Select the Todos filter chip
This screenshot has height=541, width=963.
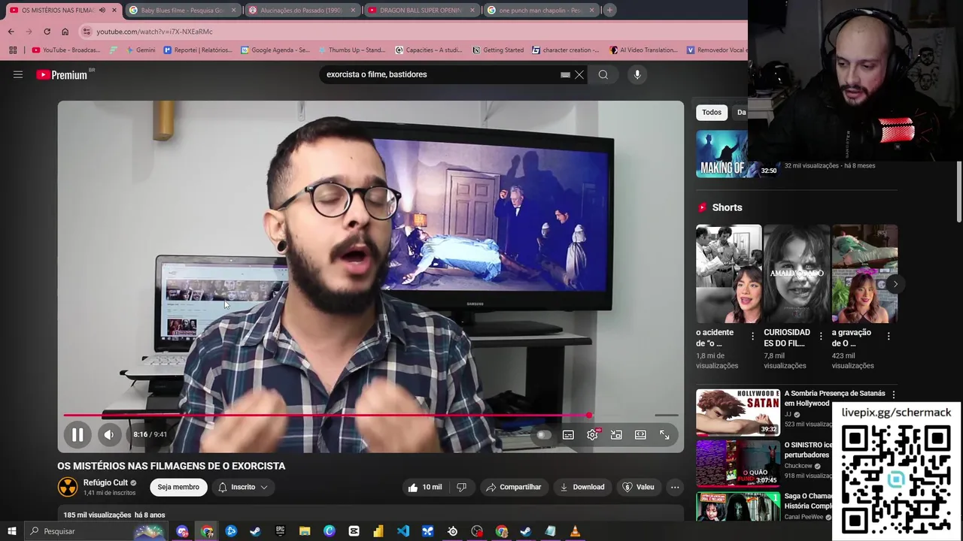coord(712,112)
